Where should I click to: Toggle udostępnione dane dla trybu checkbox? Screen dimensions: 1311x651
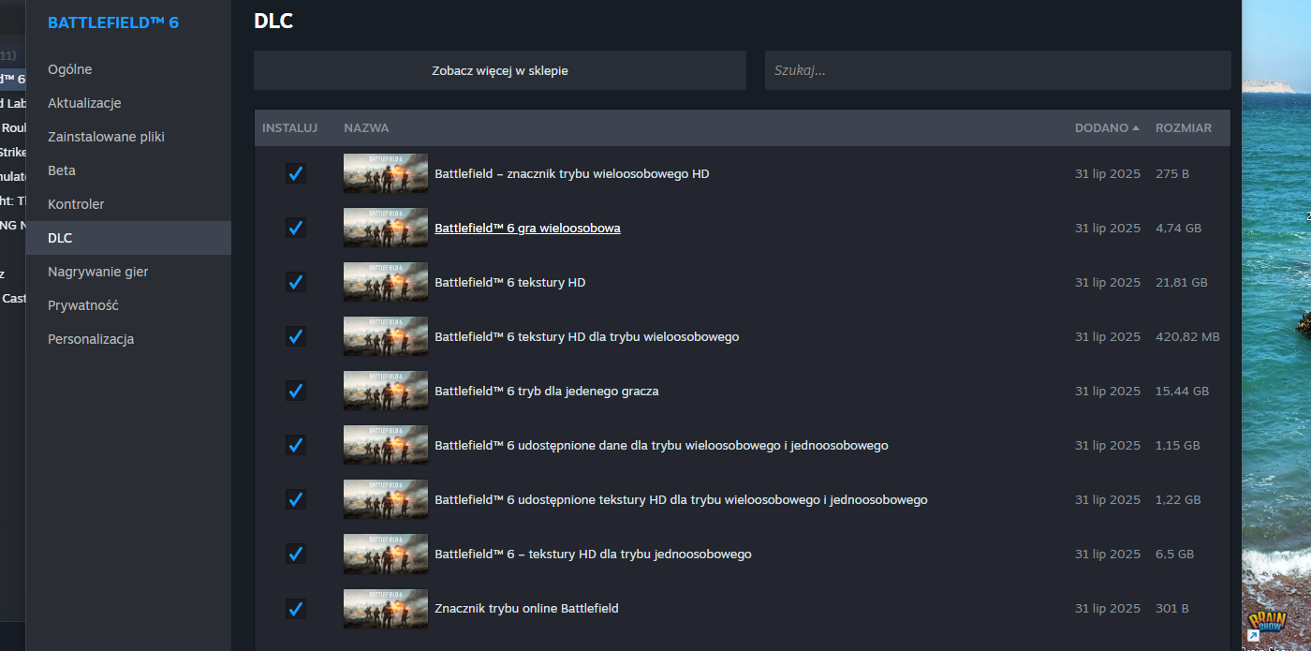click(x=296, y=445)
